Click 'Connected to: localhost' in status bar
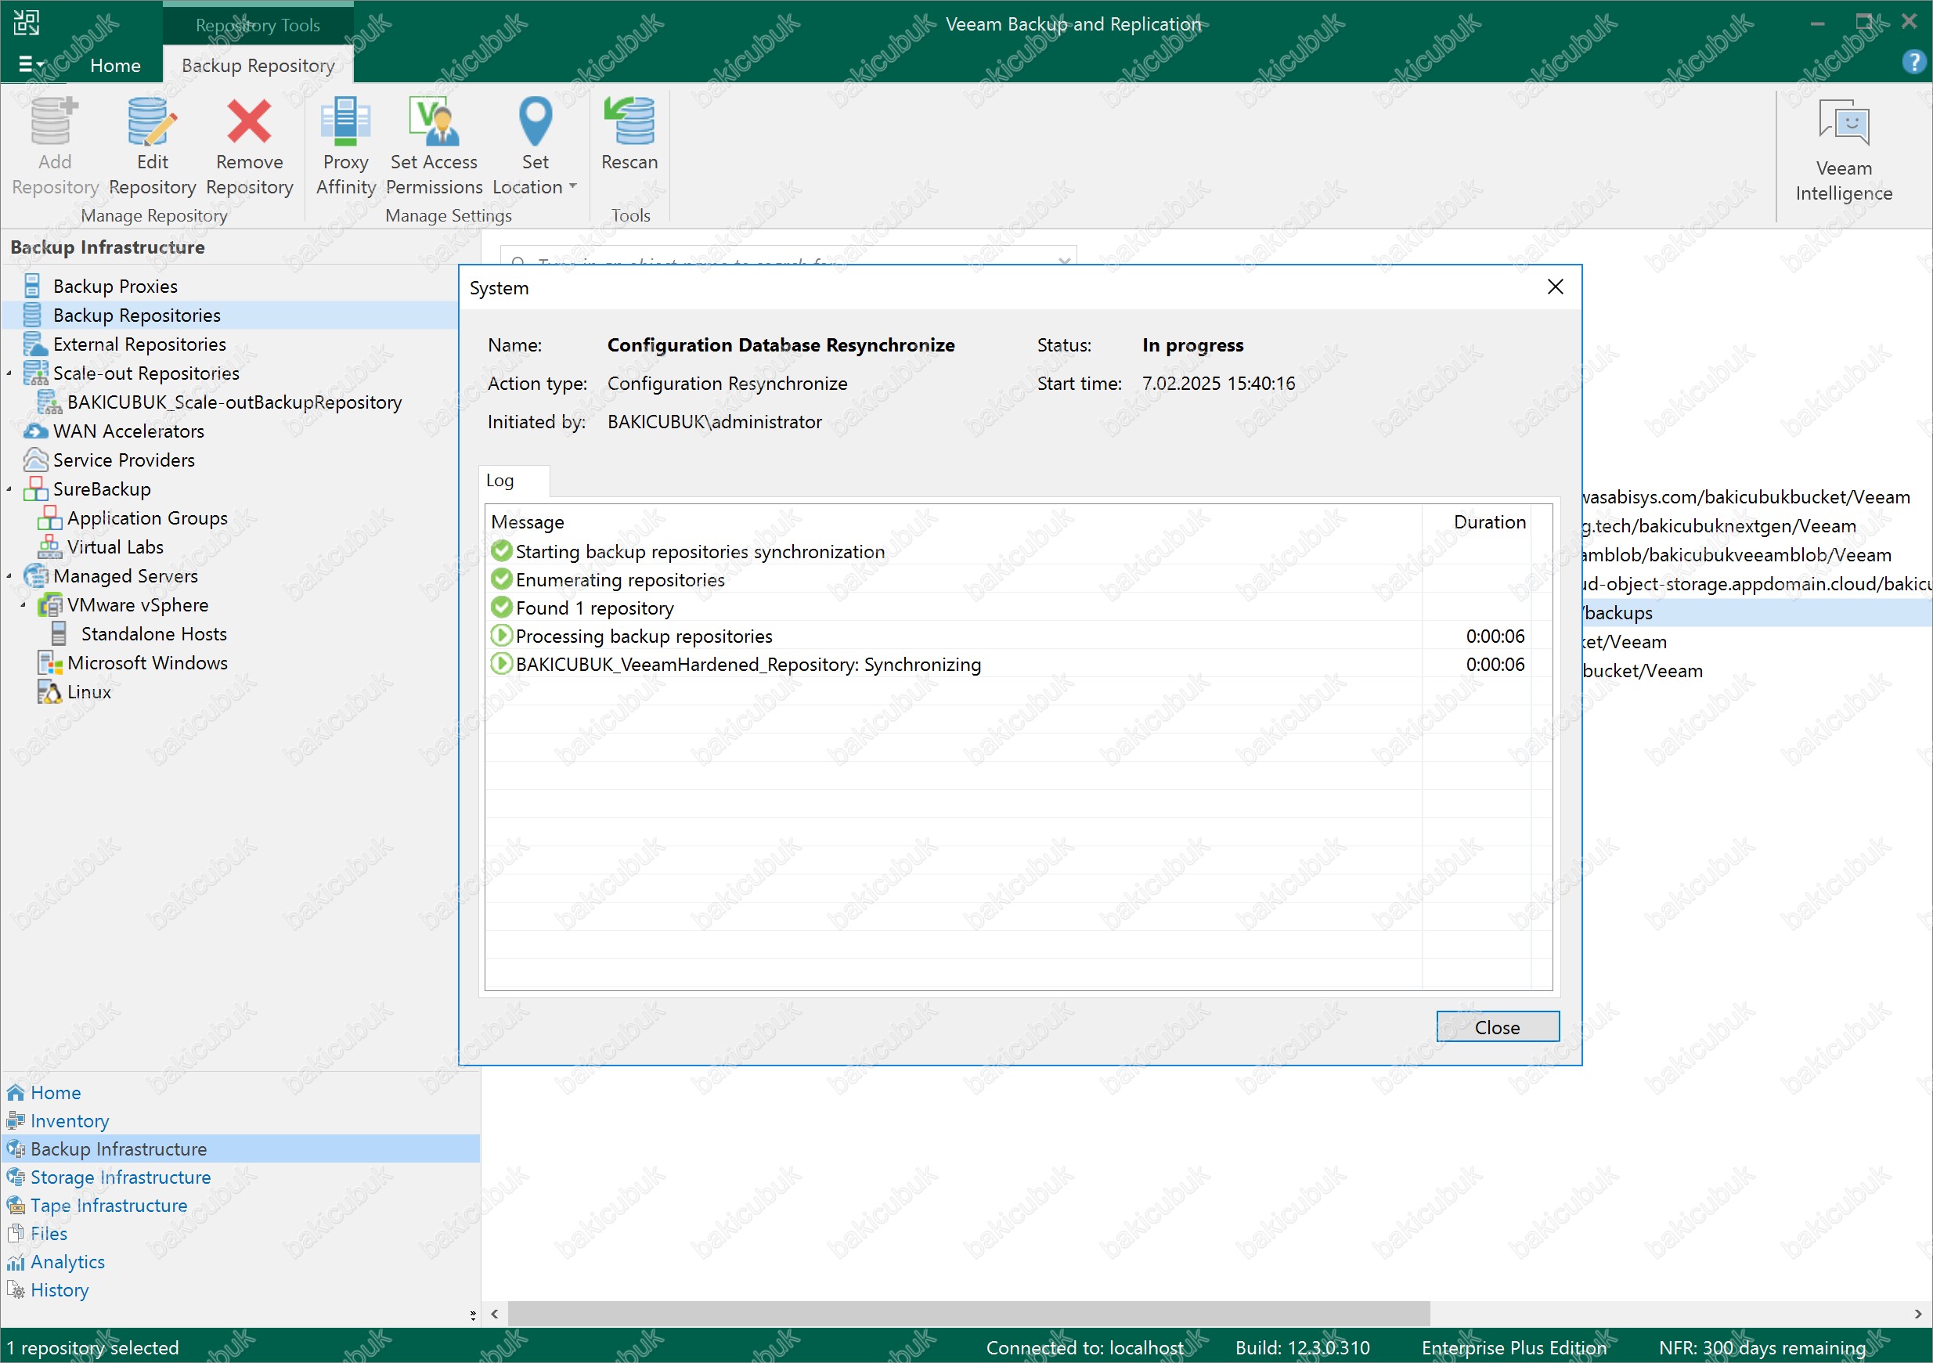Image resolution: width=1933 pixels, height=1363 pixels. [1084, 1348]
